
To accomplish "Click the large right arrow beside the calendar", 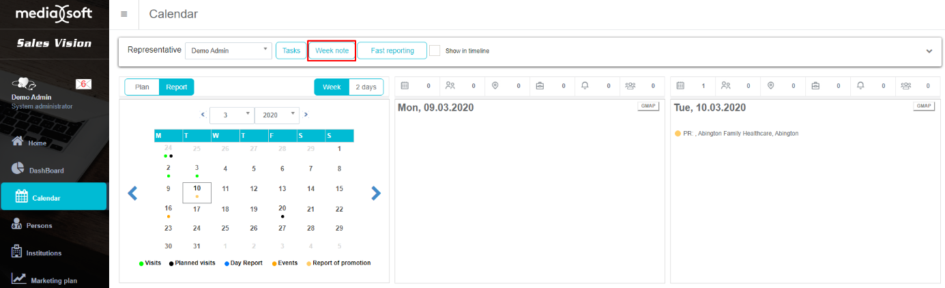I will click(x=375, y=194).
